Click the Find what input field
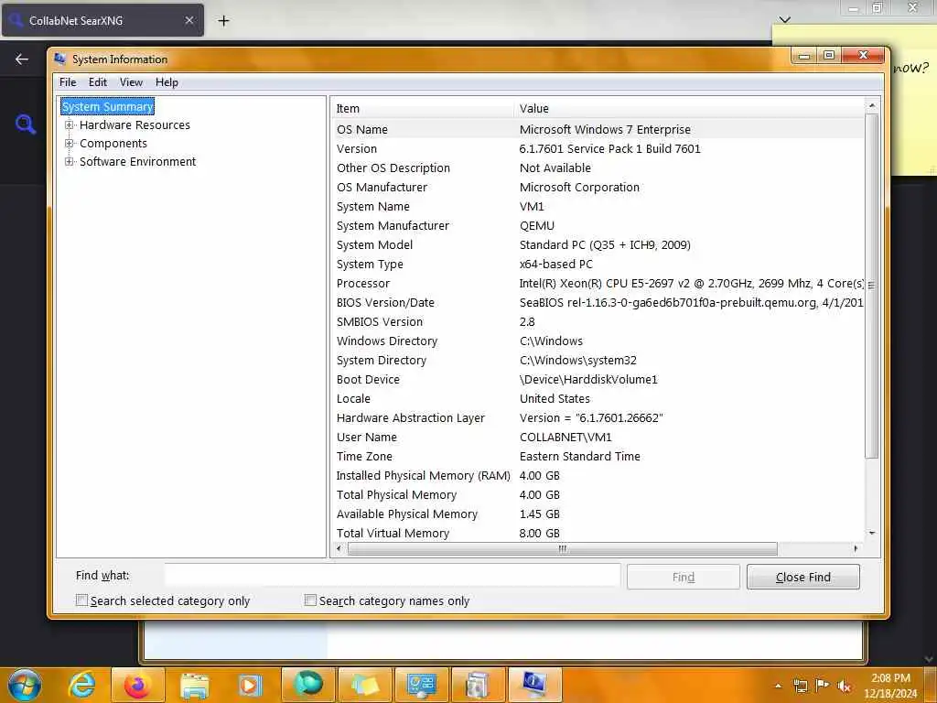The width and height of the screenshot is (937, 703). click(x=393, y=575)
